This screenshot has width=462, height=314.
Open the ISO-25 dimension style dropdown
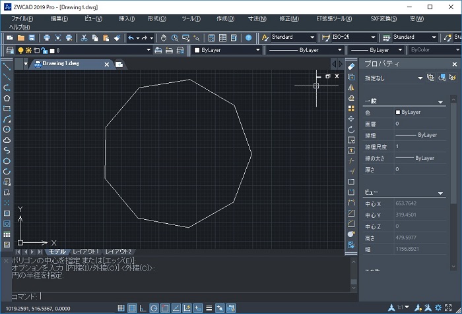373,38
